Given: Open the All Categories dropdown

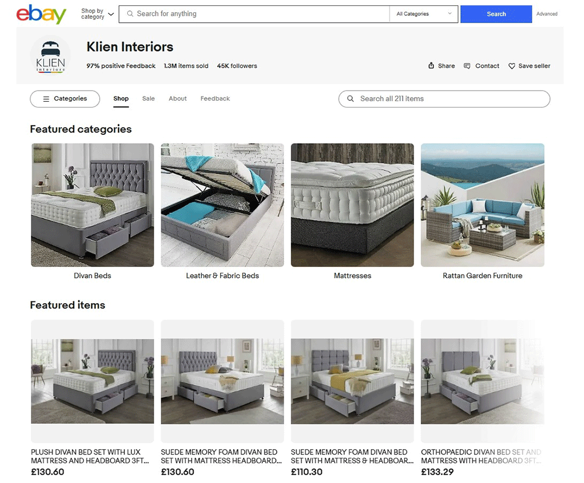Looking at the screenshot, I should pyautogui.click(x=424, y=14).
